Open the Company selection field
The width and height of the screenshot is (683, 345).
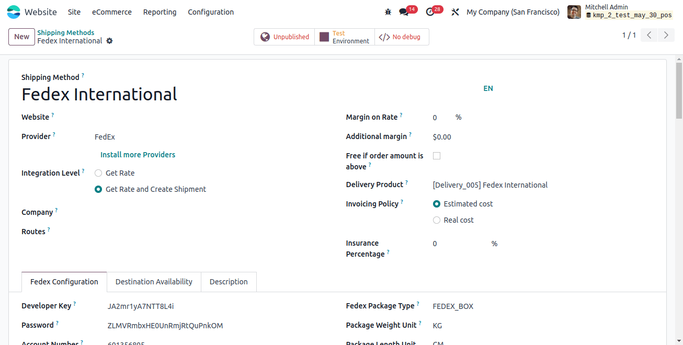[x=211, y=212]
